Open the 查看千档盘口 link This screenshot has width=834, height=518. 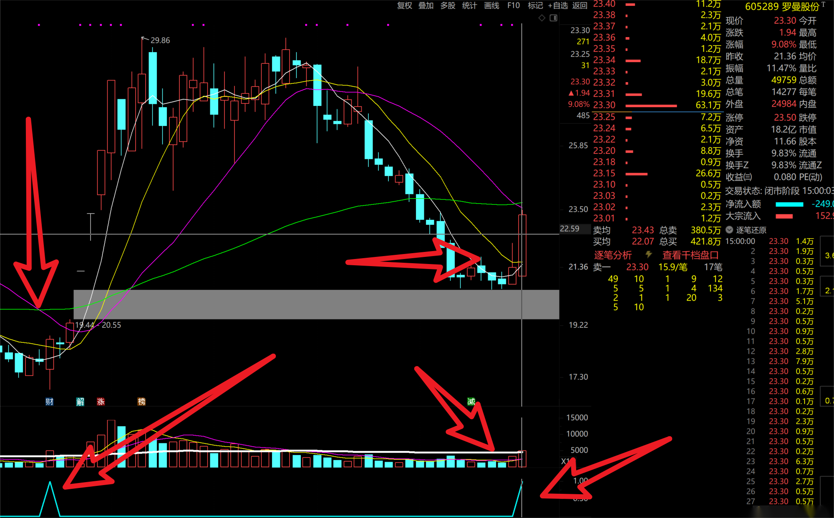tap(690, 255)
